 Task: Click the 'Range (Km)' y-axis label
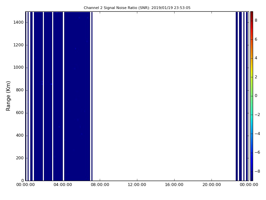point(8,96)
